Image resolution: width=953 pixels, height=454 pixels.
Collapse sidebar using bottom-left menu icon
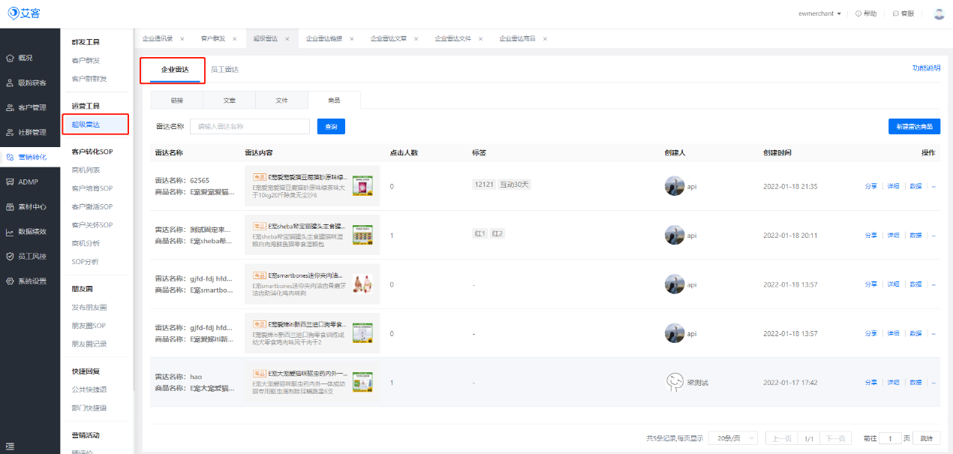10,446
